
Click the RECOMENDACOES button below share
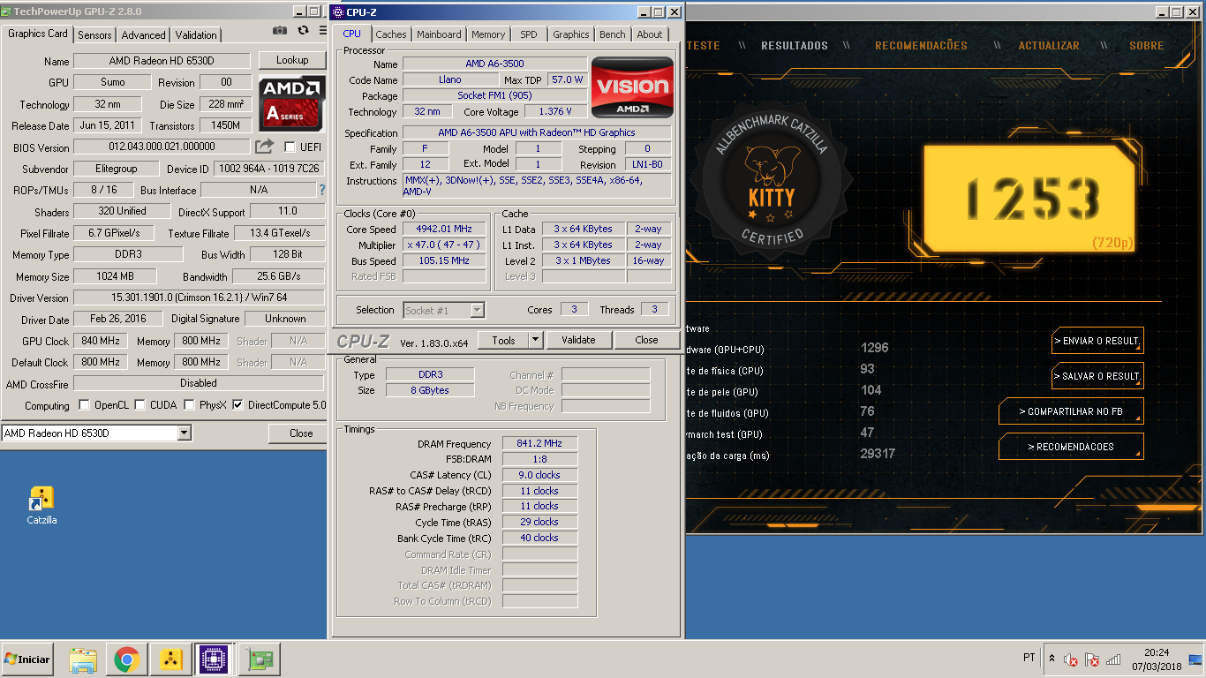[x=1071, y=447]
